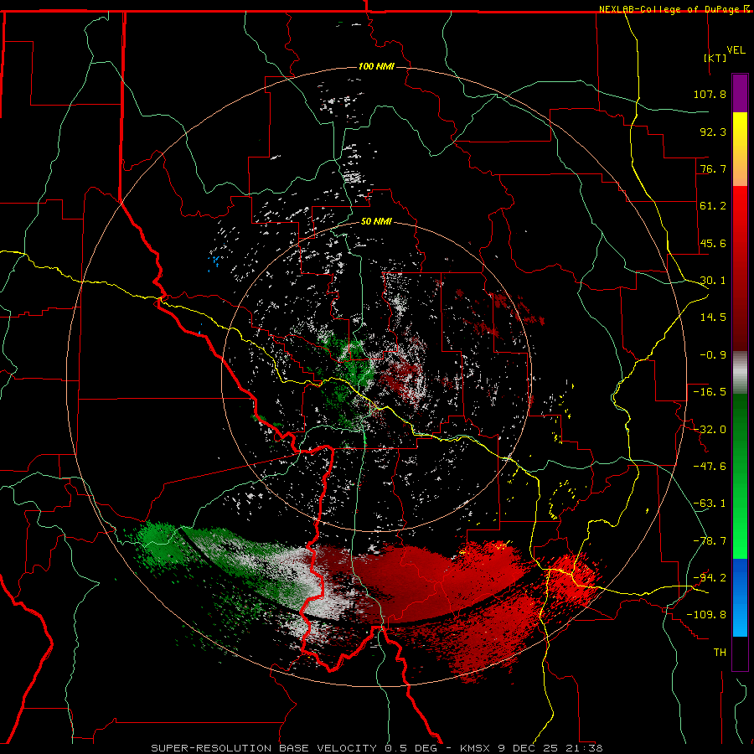
Task: Click the purple top segment of color bar
Action: tap(740, 93)
